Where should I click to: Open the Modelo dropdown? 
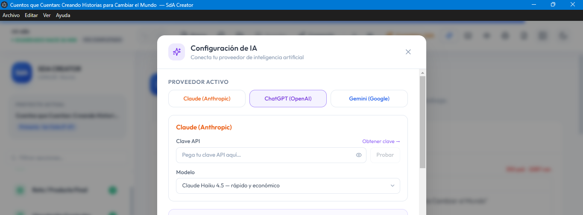[x=288, y=186]
